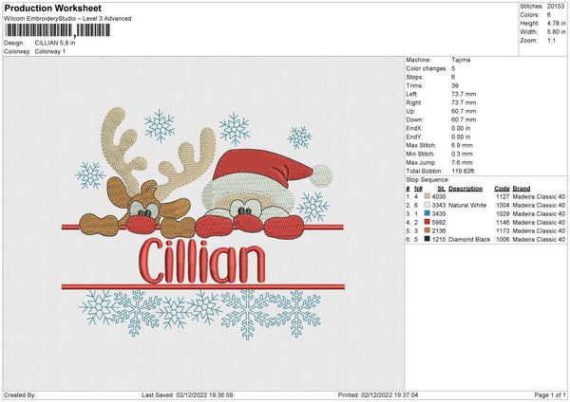Click the Max Jump value 7.6 mm
This screenshot has height=402, width=570.
tap(462, 162)
